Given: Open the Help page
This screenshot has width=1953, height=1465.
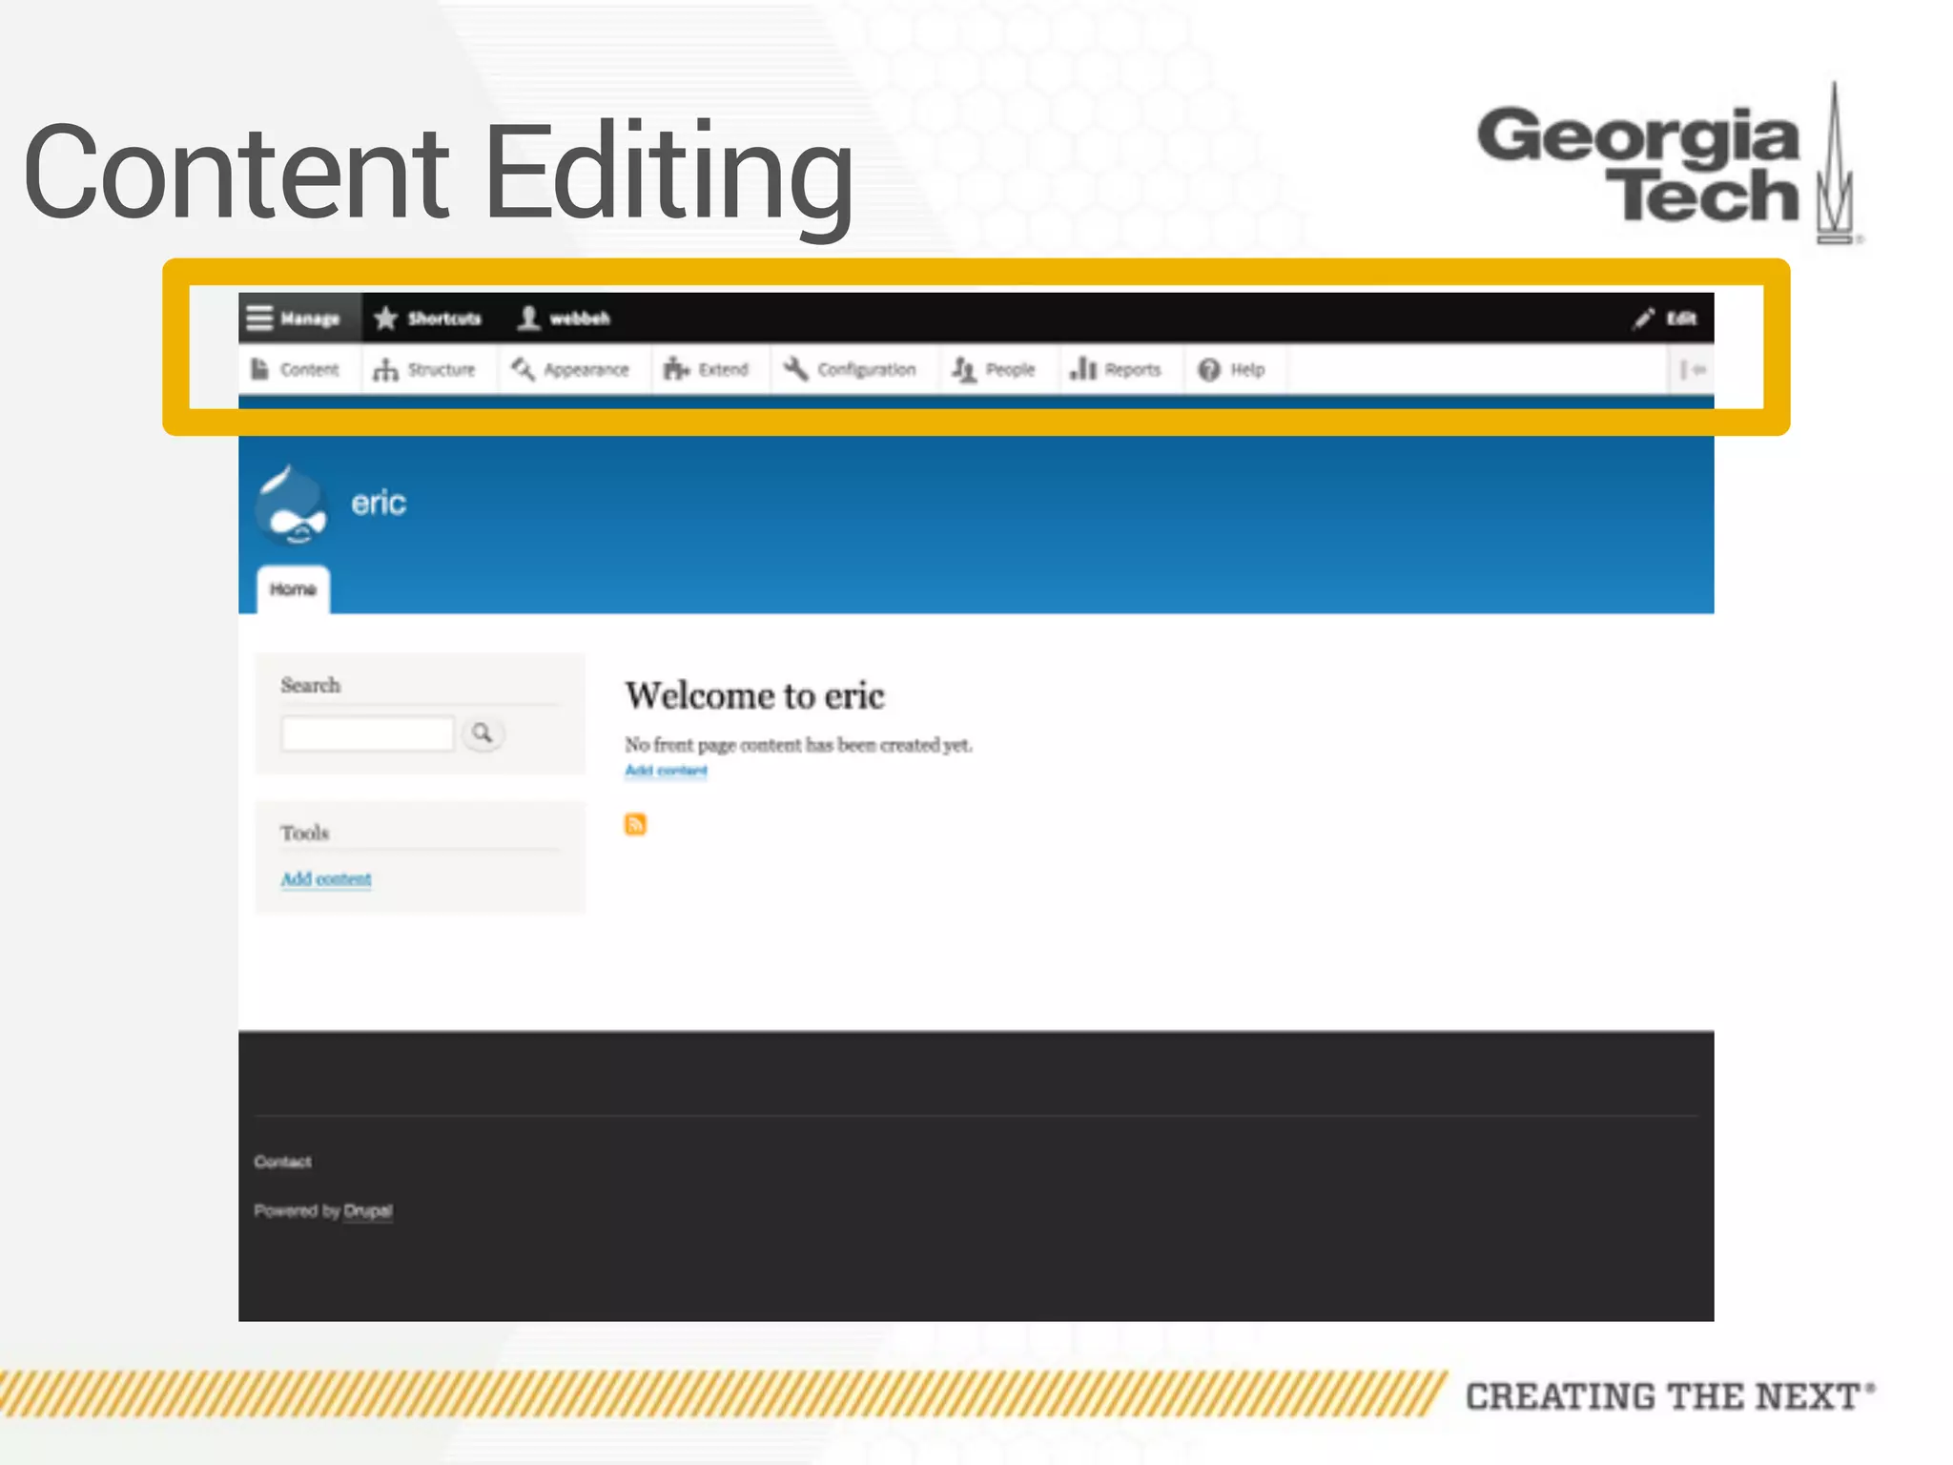Looking at the screenshot, I should pos(1231,369).
